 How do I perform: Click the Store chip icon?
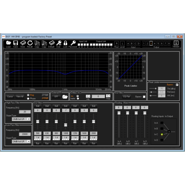[23, 43]
